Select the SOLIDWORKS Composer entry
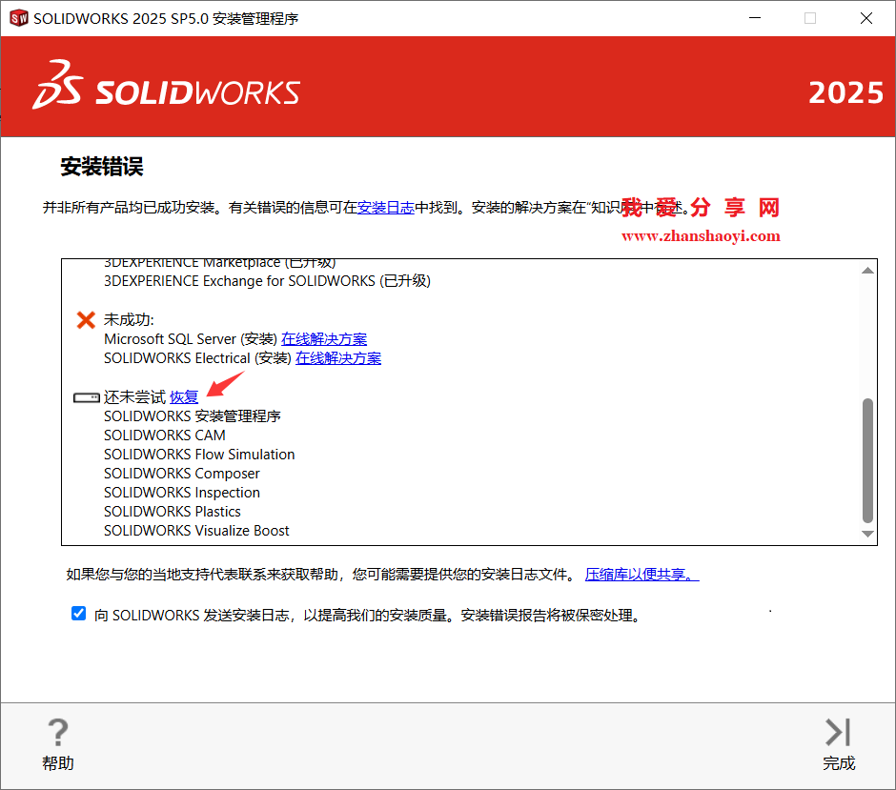Screen dimensions: 896x790 point(182,474)
